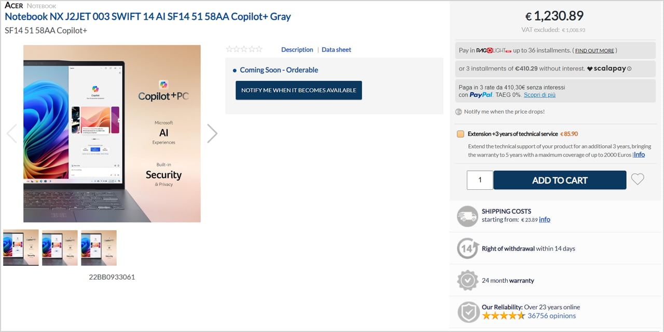664x332 pixels.
Task: Click the quantity input field
Action: (x=480, y=180)
